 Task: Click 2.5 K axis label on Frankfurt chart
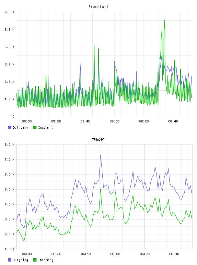pyautogui.click(x=9, y=82)
